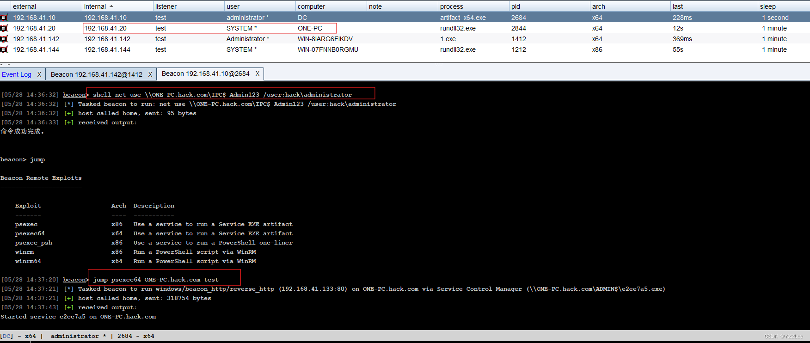This screenshot has height=343, width=810.
Task: Click 'administrator *' user in DC row
Action: pos(247,18)
